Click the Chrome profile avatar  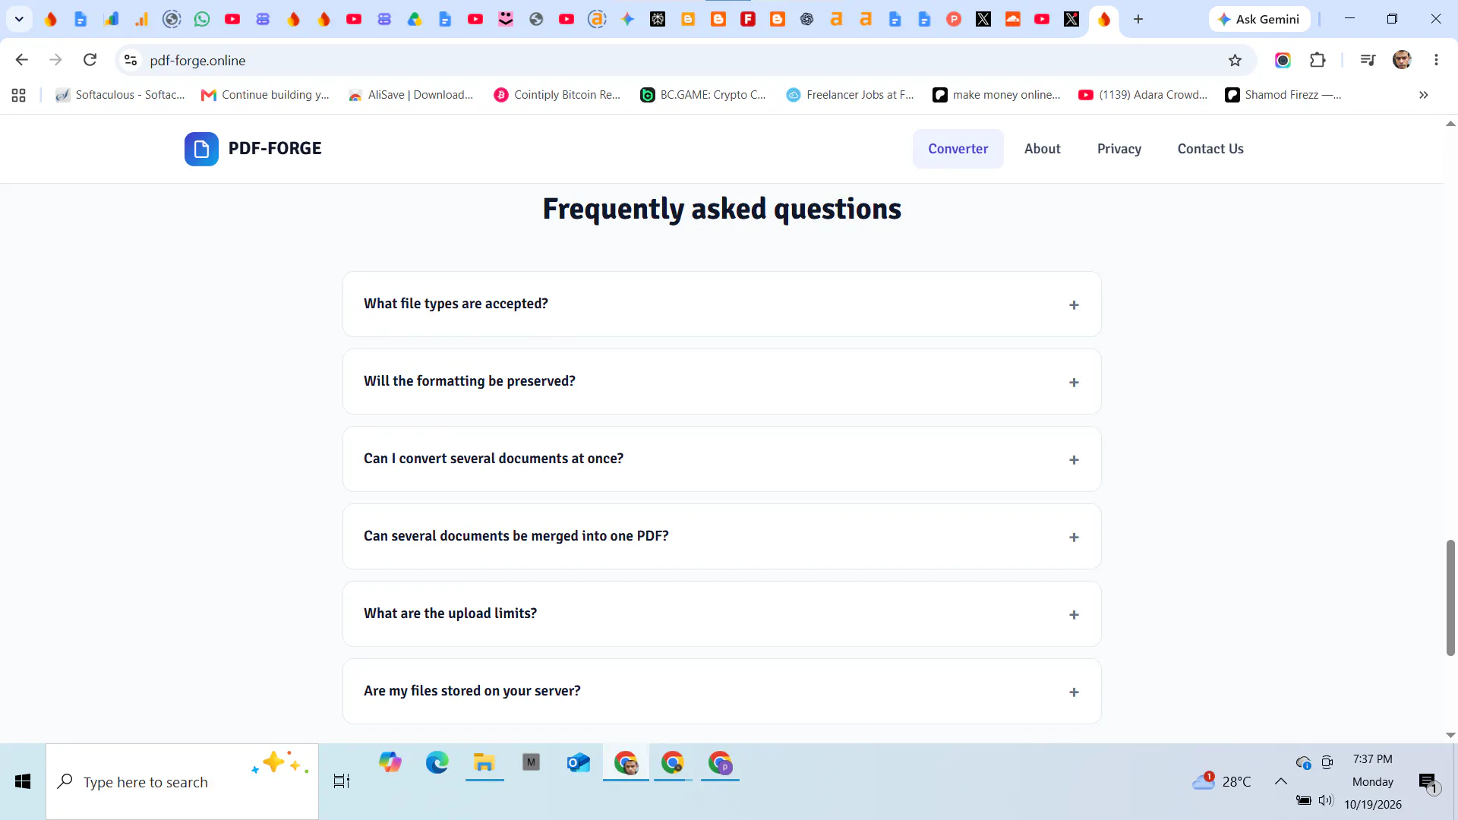coord(1402,60)
